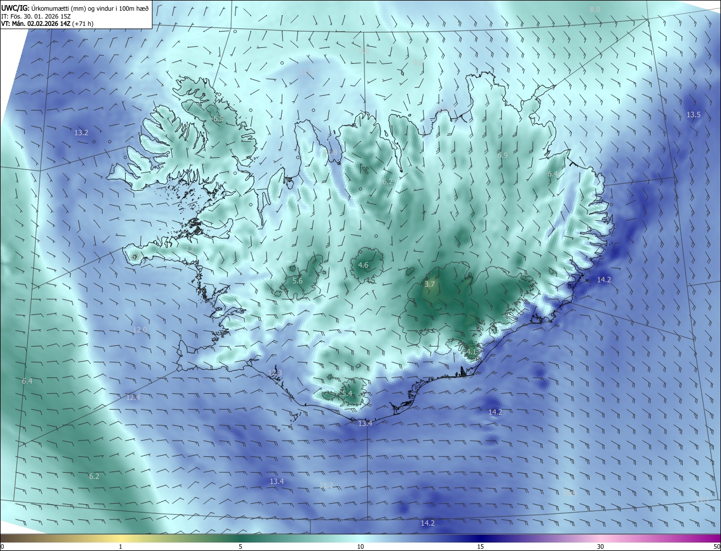Click the color scale tick labeled 50

click(716, 546)
